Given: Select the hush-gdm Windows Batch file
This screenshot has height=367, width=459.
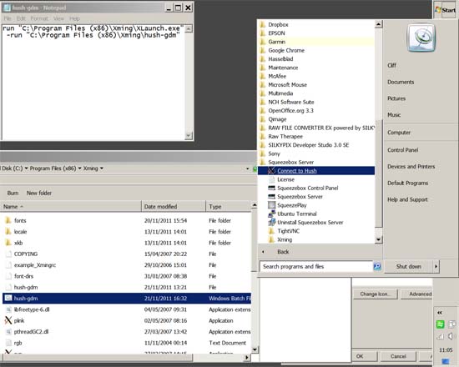Looking at the screenshot, I should pos(127,299).
